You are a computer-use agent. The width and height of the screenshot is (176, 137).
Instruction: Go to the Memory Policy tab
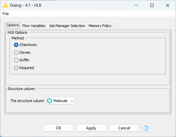(x=100, y=26)
